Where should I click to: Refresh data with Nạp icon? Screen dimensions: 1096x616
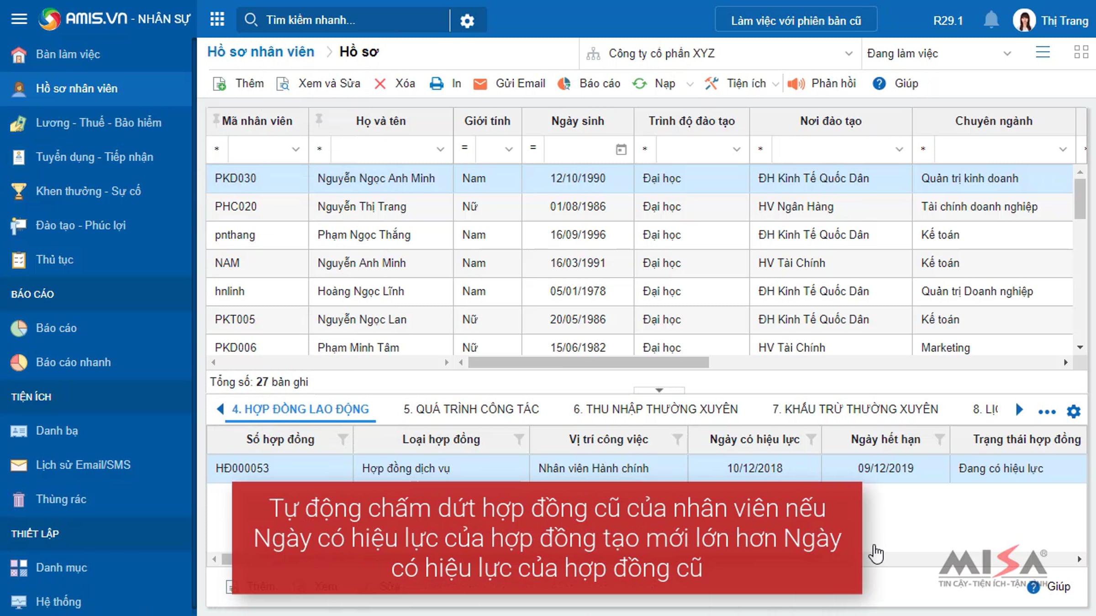639,84
